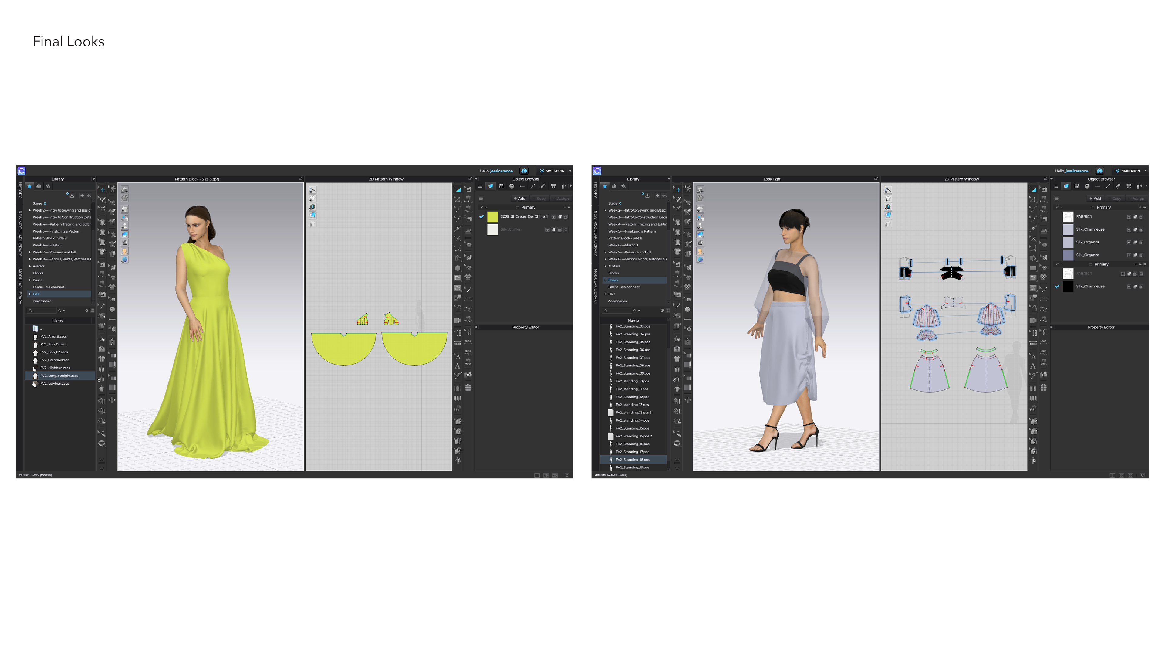Expand the highlighted Poses folder
The image size is (1165, 656).
605,280
